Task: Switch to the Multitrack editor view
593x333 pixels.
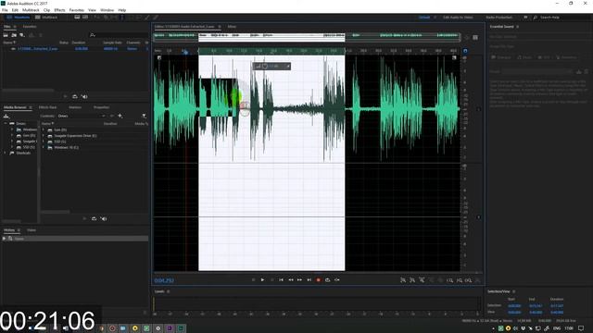Action: [x=46, y=18]
